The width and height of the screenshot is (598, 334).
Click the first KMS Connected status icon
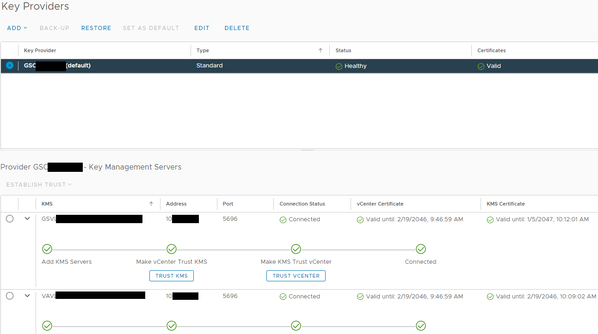click(x=283, y=220)
